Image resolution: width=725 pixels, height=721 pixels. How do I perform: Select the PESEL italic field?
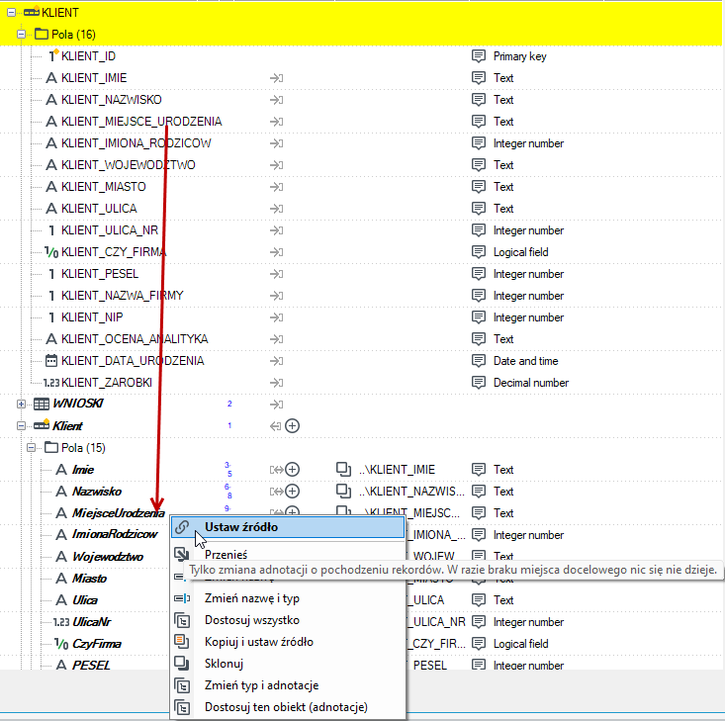click(x=91, y=665)
